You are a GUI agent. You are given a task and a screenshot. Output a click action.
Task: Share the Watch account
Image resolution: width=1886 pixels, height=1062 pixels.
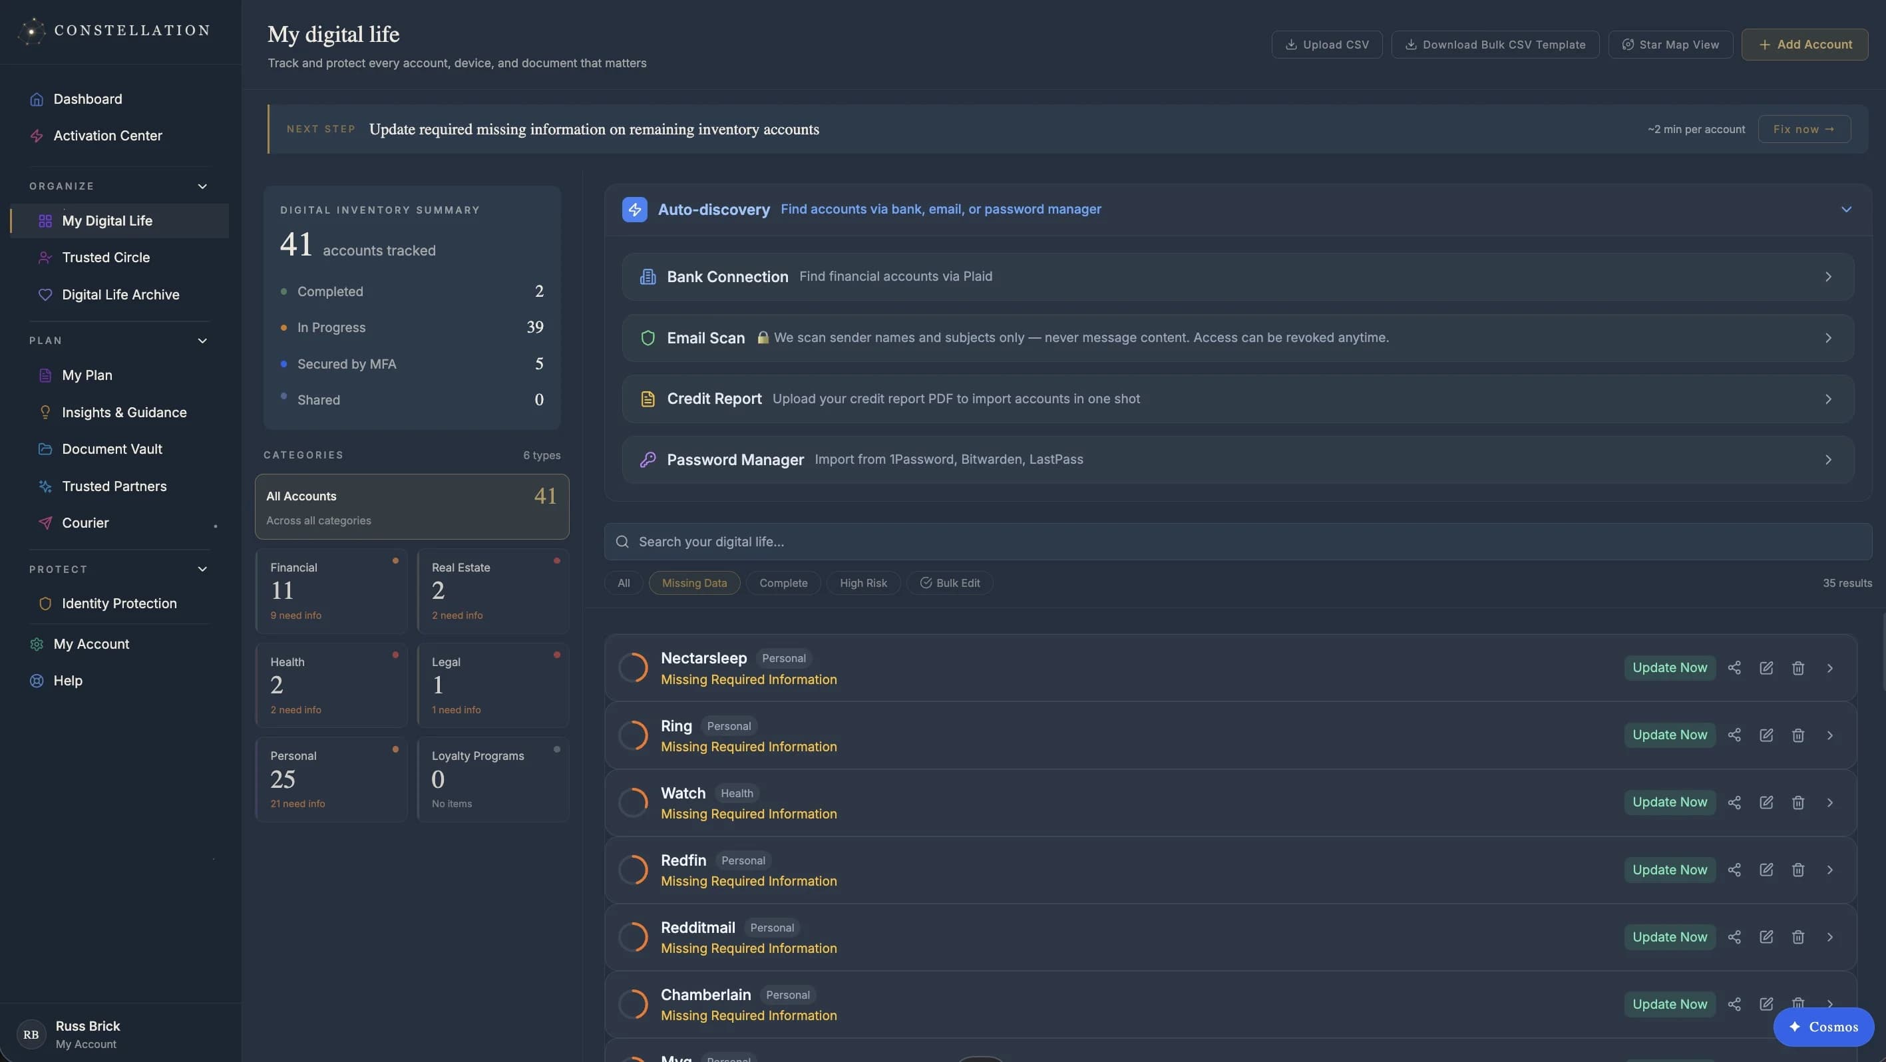pyautogui.click(x=1734, y=802)
